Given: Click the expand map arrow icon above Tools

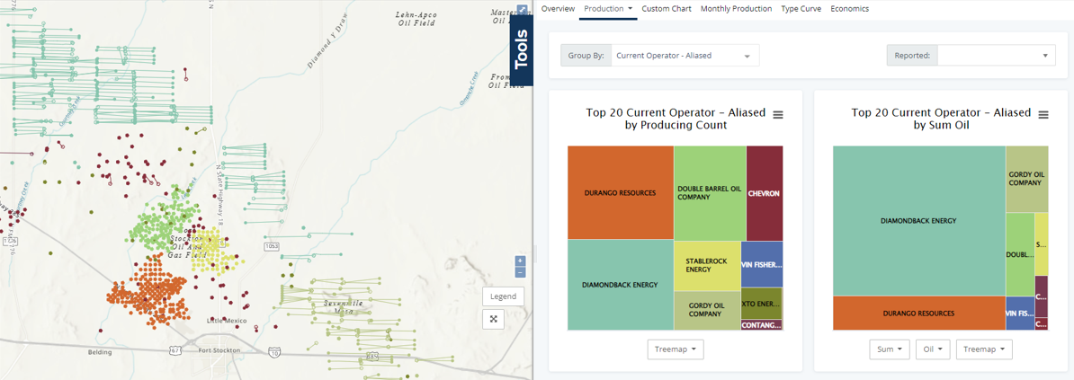Looking at the screenshot, I should (x=522, y=10).
